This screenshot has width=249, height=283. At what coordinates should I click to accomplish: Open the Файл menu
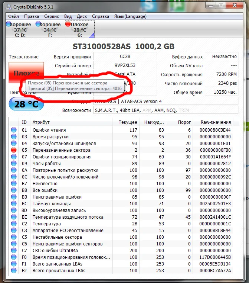(x=13, y=16)
